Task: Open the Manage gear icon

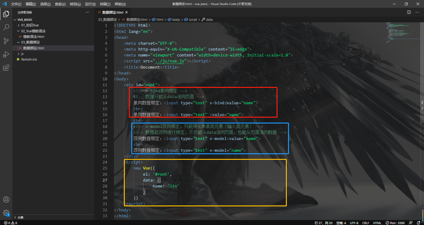Action: coord(6,213)
